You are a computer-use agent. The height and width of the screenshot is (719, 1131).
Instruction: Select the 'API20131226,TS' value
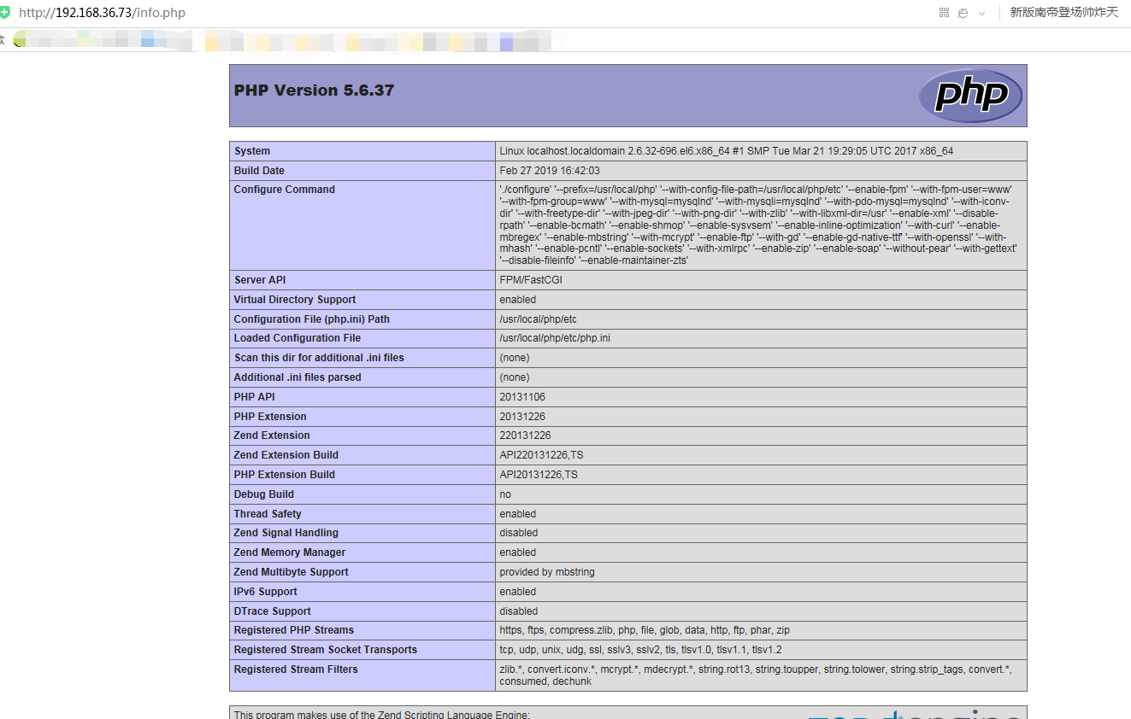pos(539,475)
